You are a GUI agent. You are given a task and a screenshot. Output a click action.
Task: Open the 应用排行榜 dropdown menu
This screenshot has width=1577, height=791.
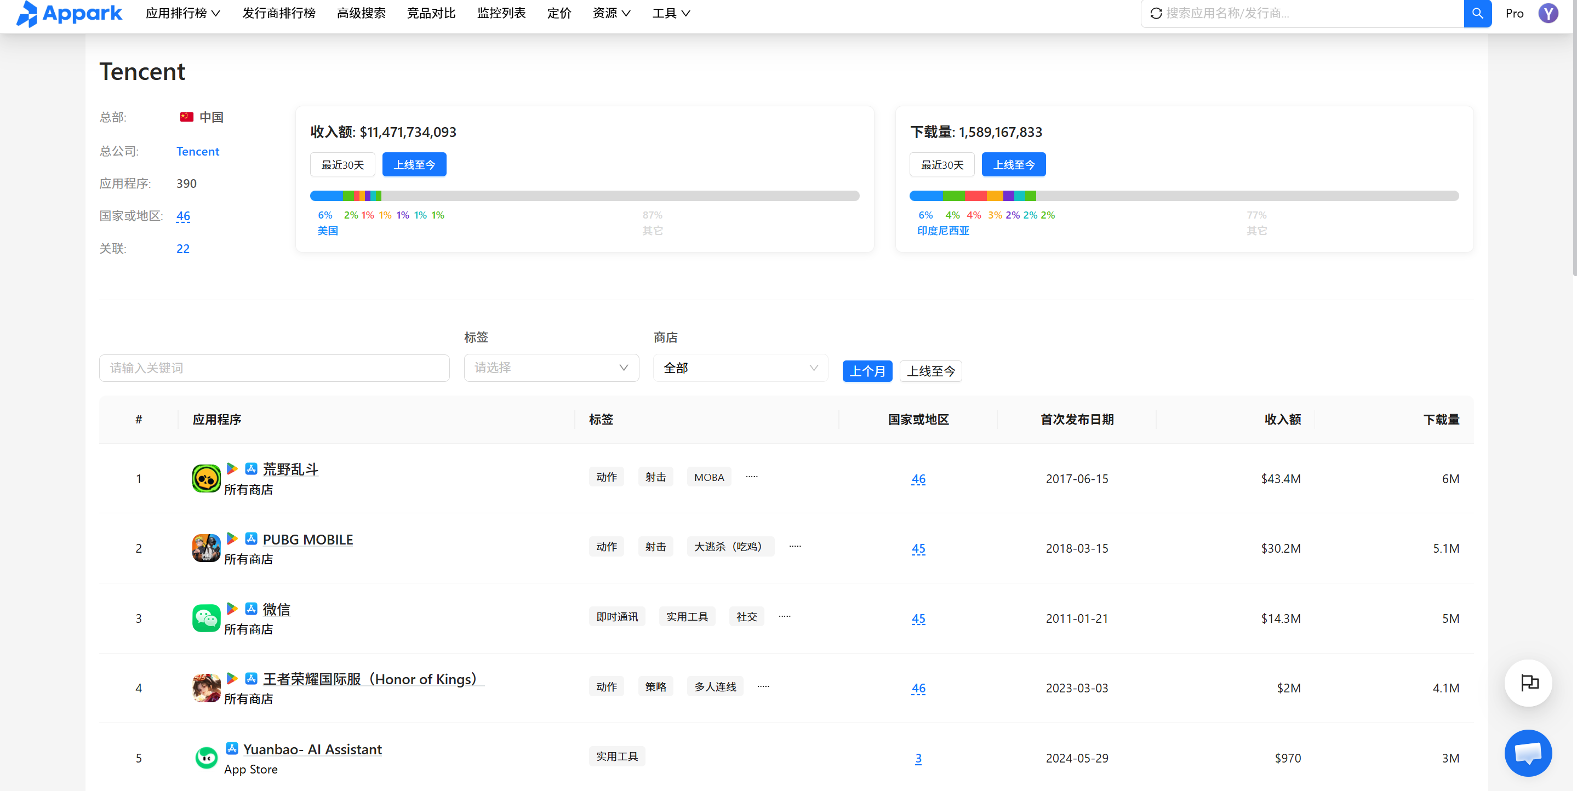pos(182,13)
